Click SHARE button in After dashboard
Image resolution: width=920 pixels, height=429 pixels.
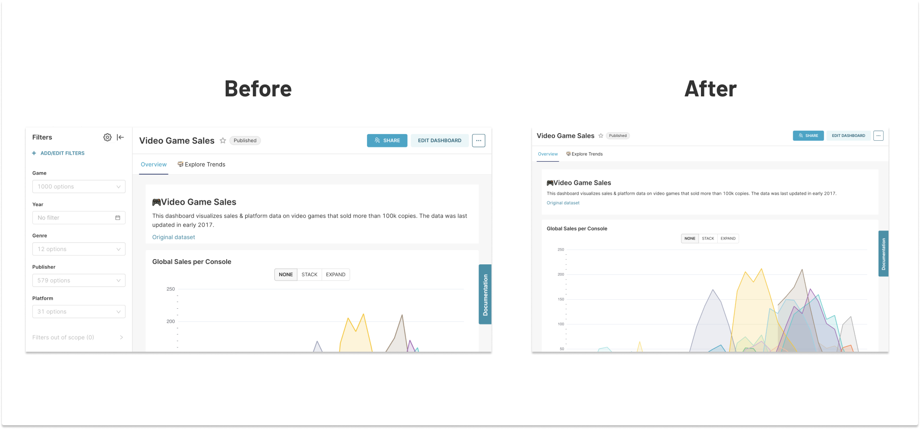(808, 136)
